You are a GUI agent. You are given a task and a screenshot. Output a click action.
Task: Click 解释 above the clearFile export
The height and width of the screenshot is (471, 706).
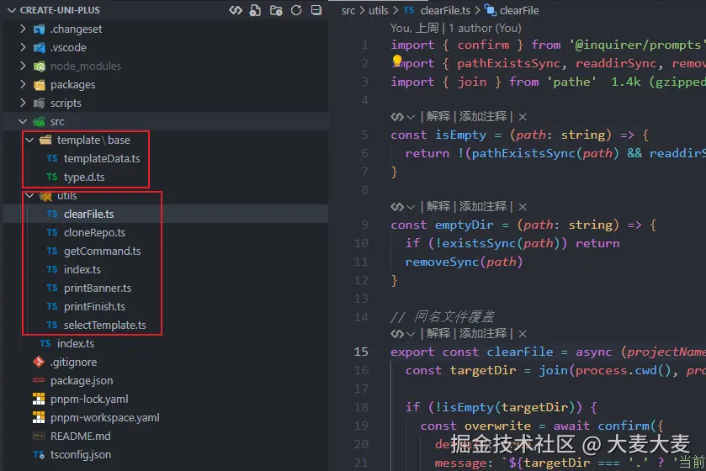pos(438,333)
